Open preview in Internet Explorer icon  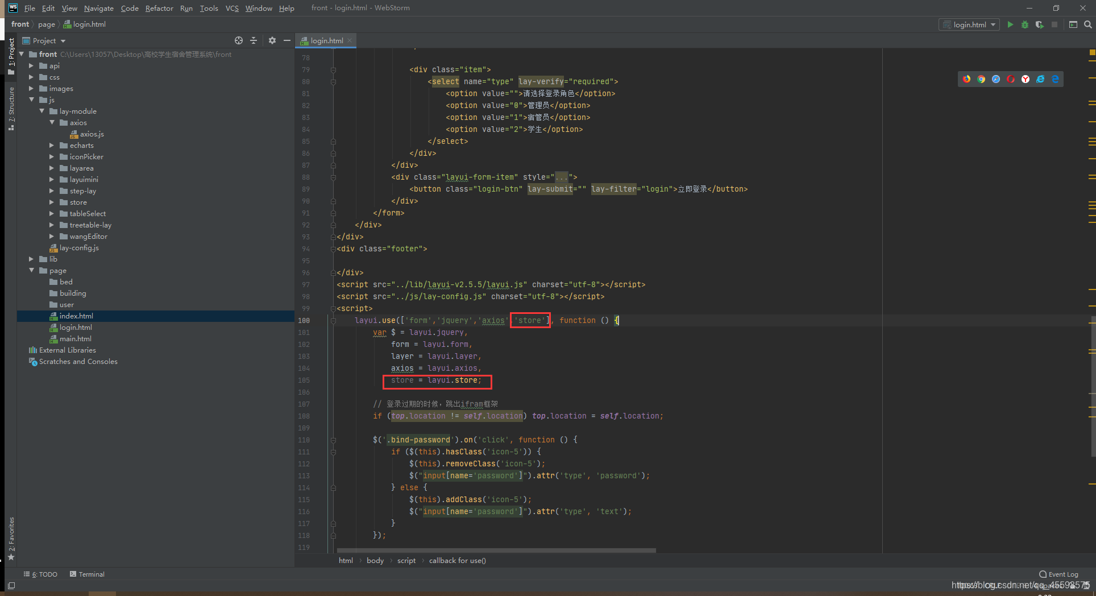1040,79
